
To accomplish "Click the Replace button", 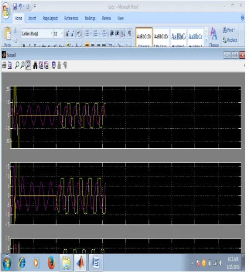I will [x=230, y=40].
